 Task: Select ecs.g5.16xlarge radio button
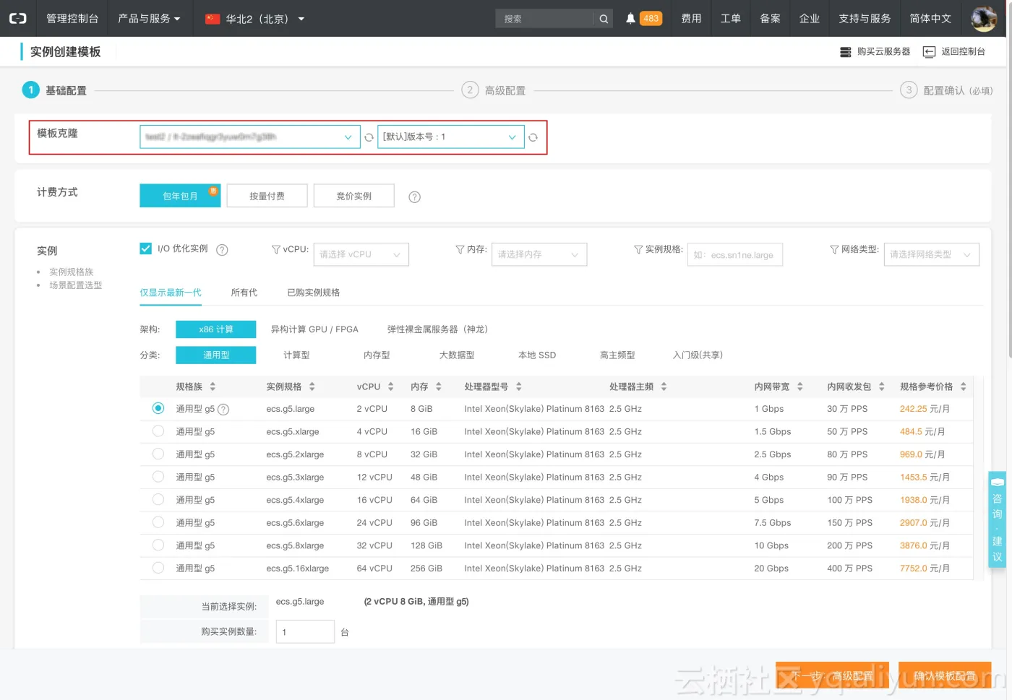(158, 568)
